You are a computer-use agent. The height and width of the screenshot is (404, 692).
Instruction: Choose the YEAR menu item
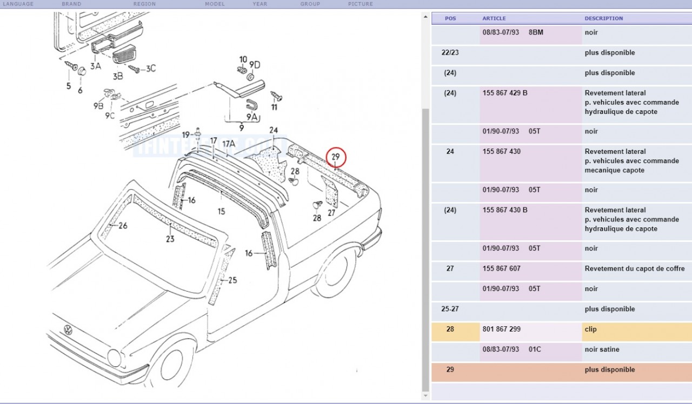click(259, 4)
